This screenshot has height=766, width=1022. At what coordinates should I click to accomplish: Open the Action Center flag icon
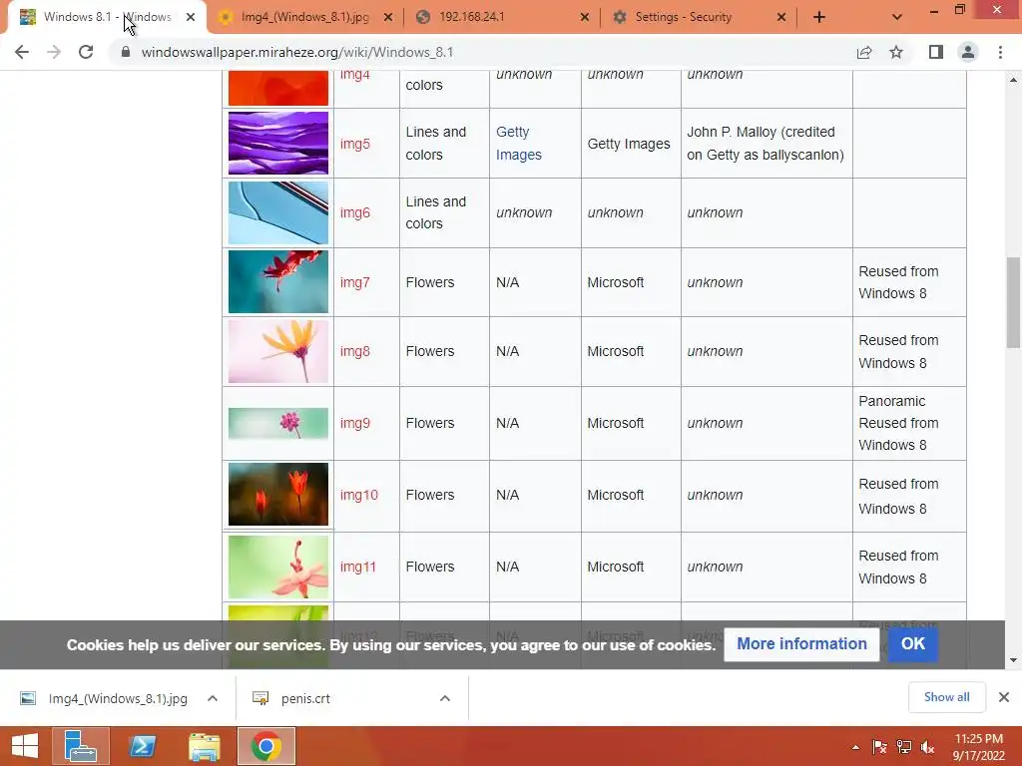point(879,748)
